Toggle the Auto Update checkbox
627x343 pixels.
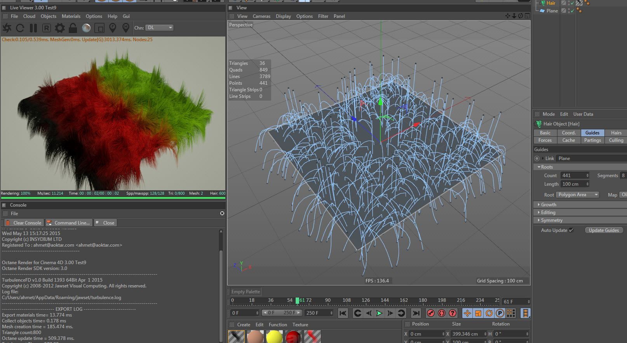pos(571,230)
